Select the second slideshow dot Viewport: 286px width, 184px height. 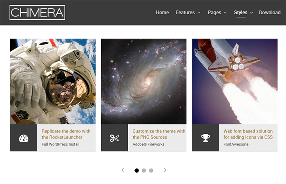click(x=144, y=171)
